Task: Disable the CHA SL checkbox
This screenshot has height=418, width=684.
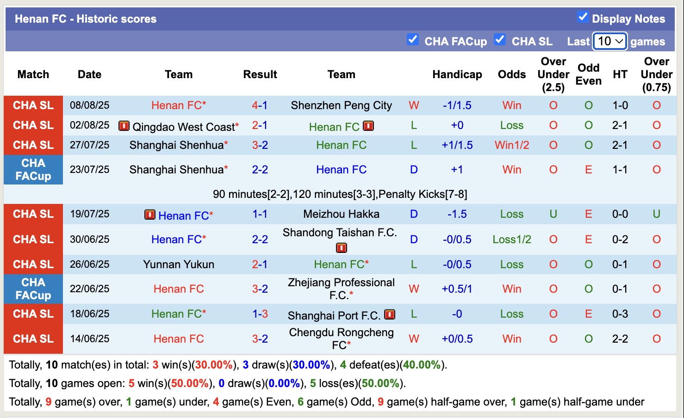Action: click(500, 40)
